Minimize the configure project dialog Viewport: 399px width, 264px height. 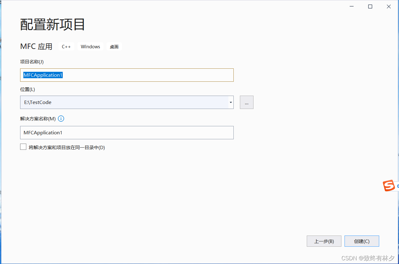pyautogui.click(x=352, y=6)
